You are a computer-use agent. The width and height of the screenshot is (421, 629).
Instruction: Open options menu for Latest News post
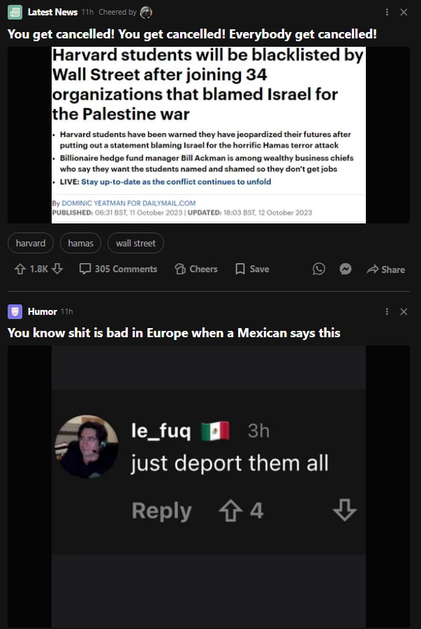point(387,13)
